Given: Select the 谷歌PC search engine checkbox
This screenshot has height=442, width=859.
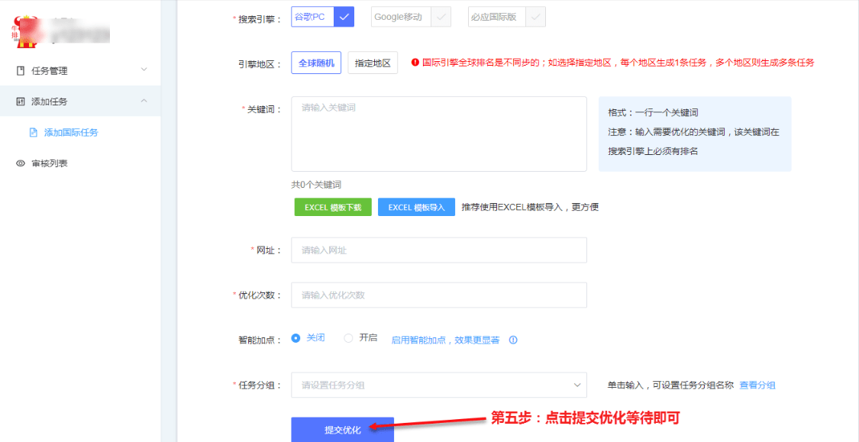Looking at the screenshot, I should coord(344,17).
